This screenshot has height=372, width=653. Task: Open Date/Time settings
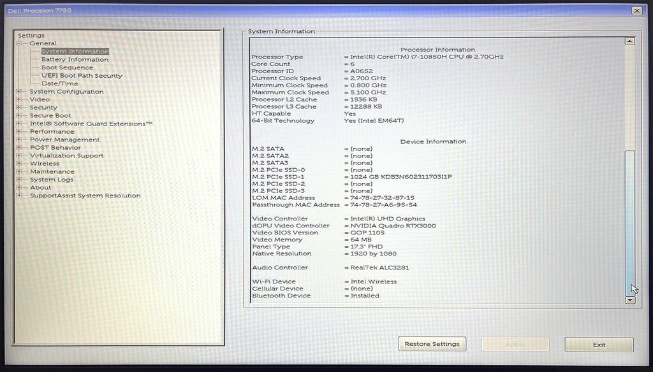click(x=59, y=83)
